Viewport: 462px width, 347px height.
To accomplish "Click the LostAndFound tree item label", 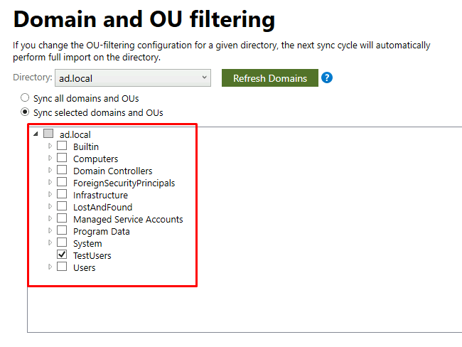I will coord(102,207).
